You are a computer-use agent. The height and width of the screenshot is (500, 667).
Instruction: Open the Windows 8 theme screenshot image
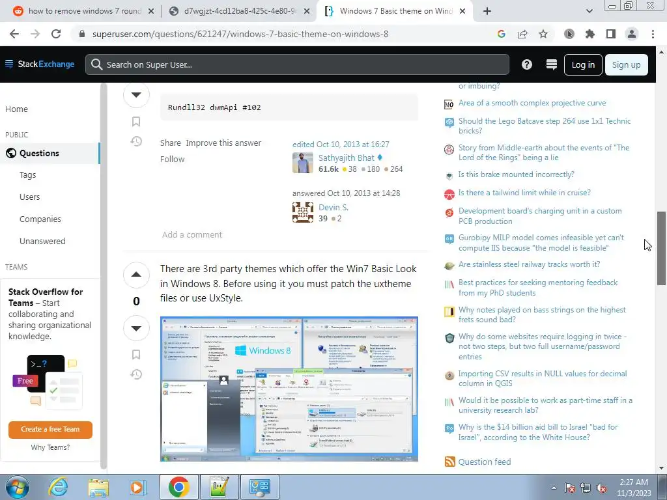click(289, 389)
